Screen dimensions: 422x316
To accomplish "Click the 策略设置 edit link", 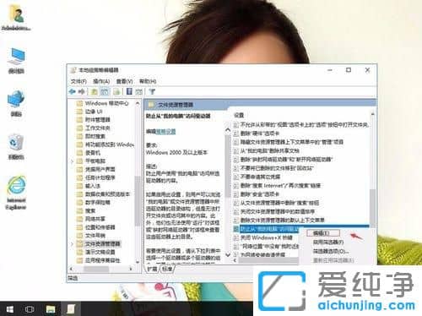I will coord(166,131).
